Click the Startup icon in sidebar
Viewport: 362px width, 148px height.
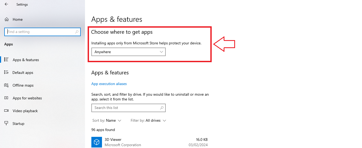[7, 124]
